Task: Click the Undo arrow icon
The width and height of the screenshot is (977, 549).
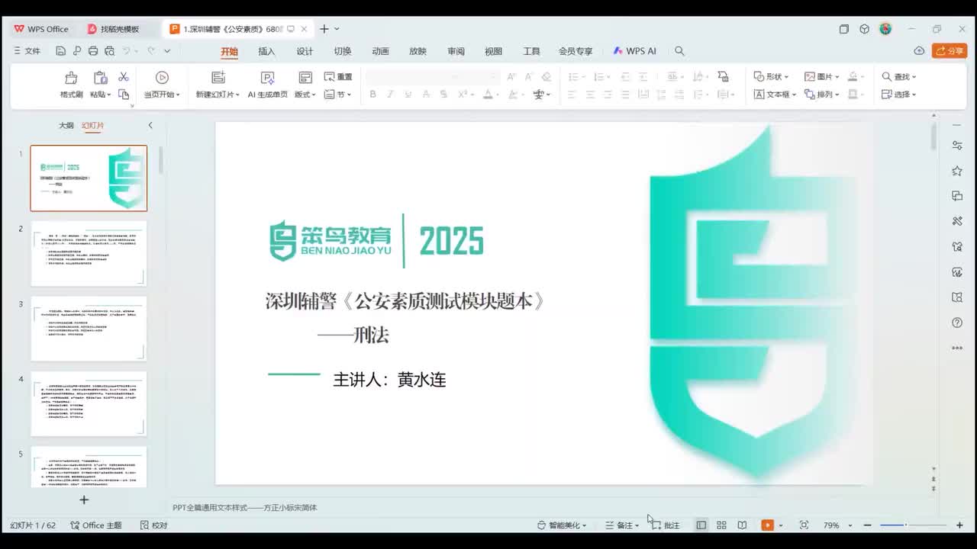Action: (x=127, y=51)
